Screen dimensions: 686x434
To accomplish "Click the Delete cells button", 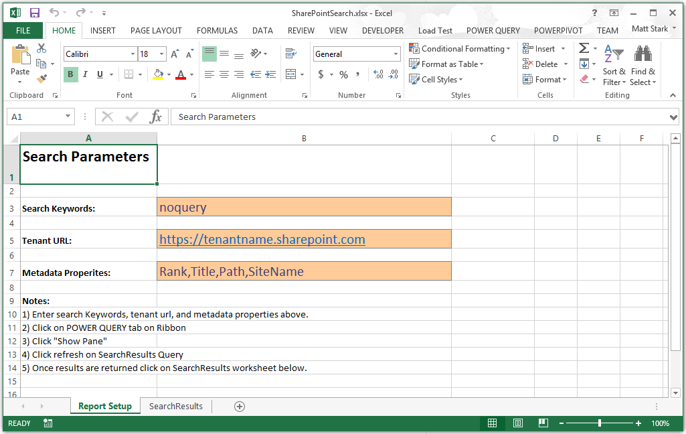I will [x=540, y=64].
